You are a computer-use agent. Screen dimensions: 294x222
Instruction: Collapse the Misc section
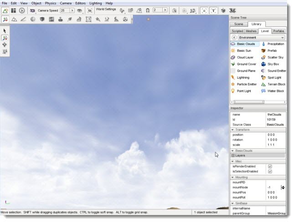click(x=232, y=161)
